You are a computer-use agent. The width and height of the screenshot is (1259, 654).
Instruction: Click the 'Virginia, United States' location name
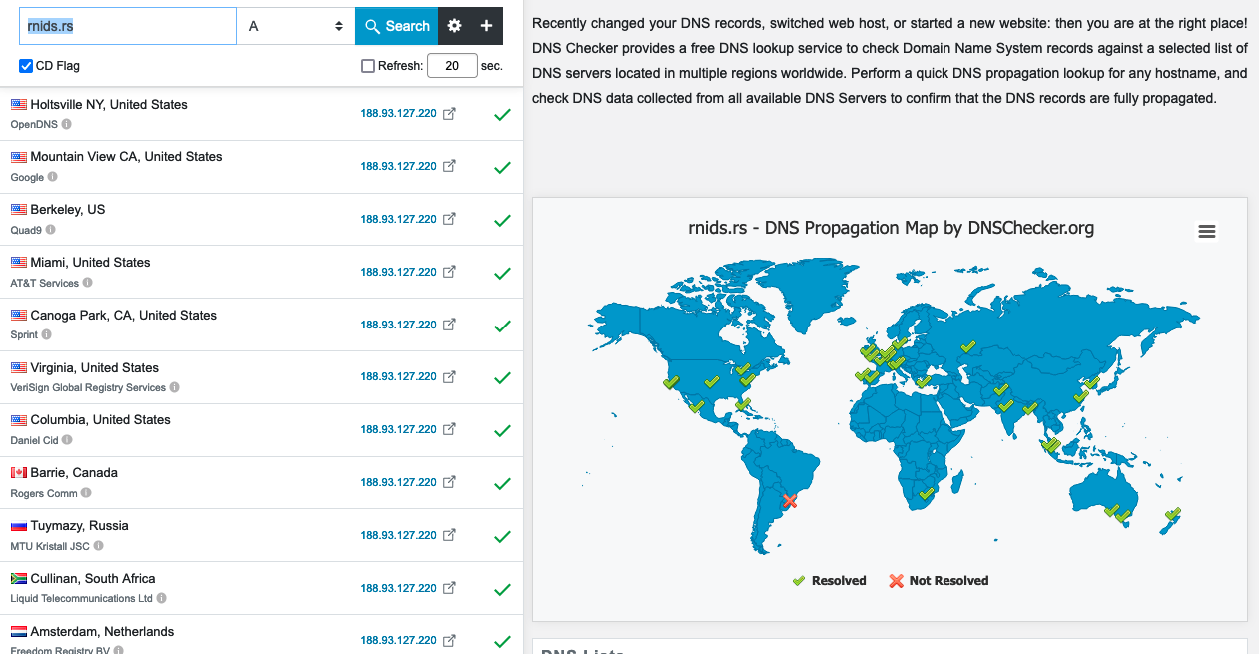[95, 367]
